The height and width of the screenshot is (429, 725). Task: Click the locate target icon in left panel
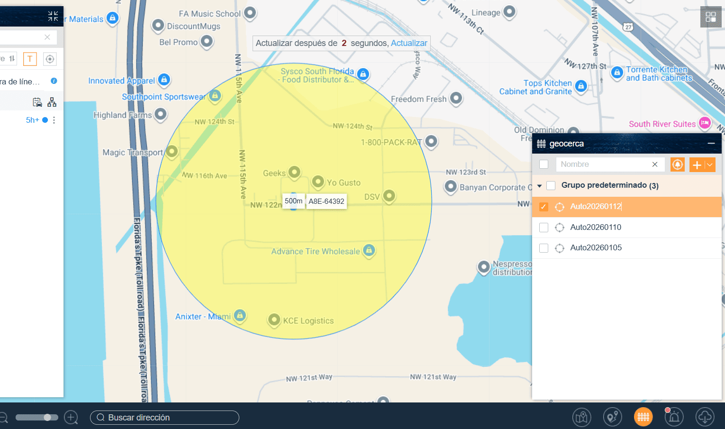pyautogui.click(x=50, y=59)
